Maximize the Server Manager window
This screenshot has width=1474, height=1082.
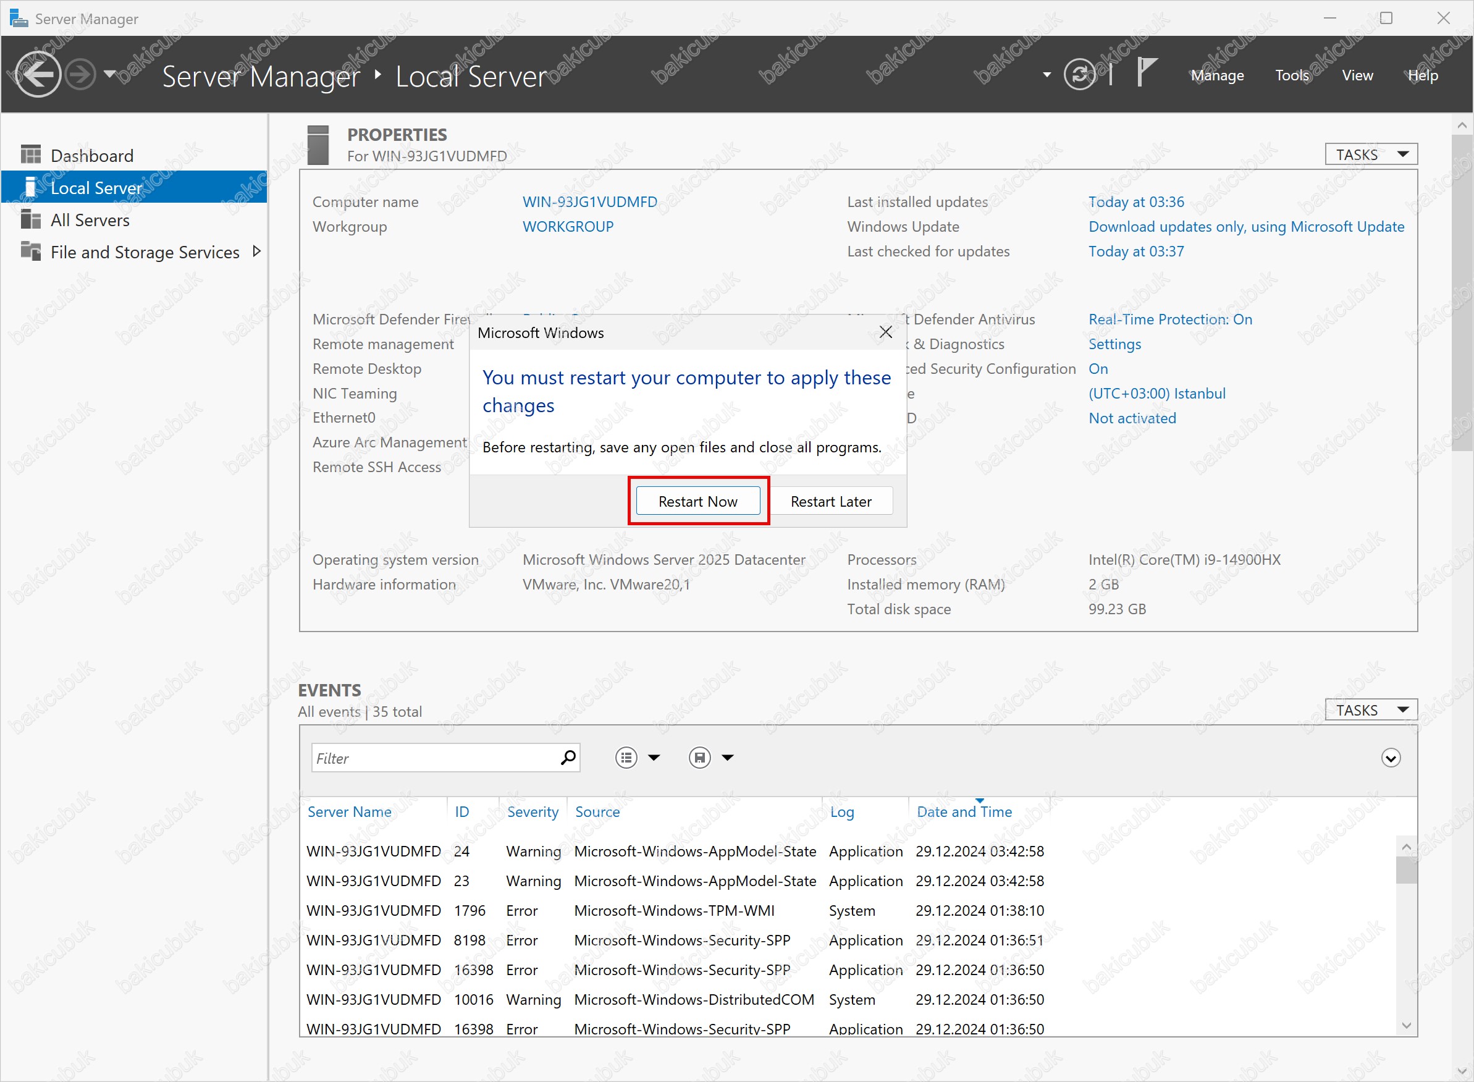pyautogui.click(x=1386, y=19)
